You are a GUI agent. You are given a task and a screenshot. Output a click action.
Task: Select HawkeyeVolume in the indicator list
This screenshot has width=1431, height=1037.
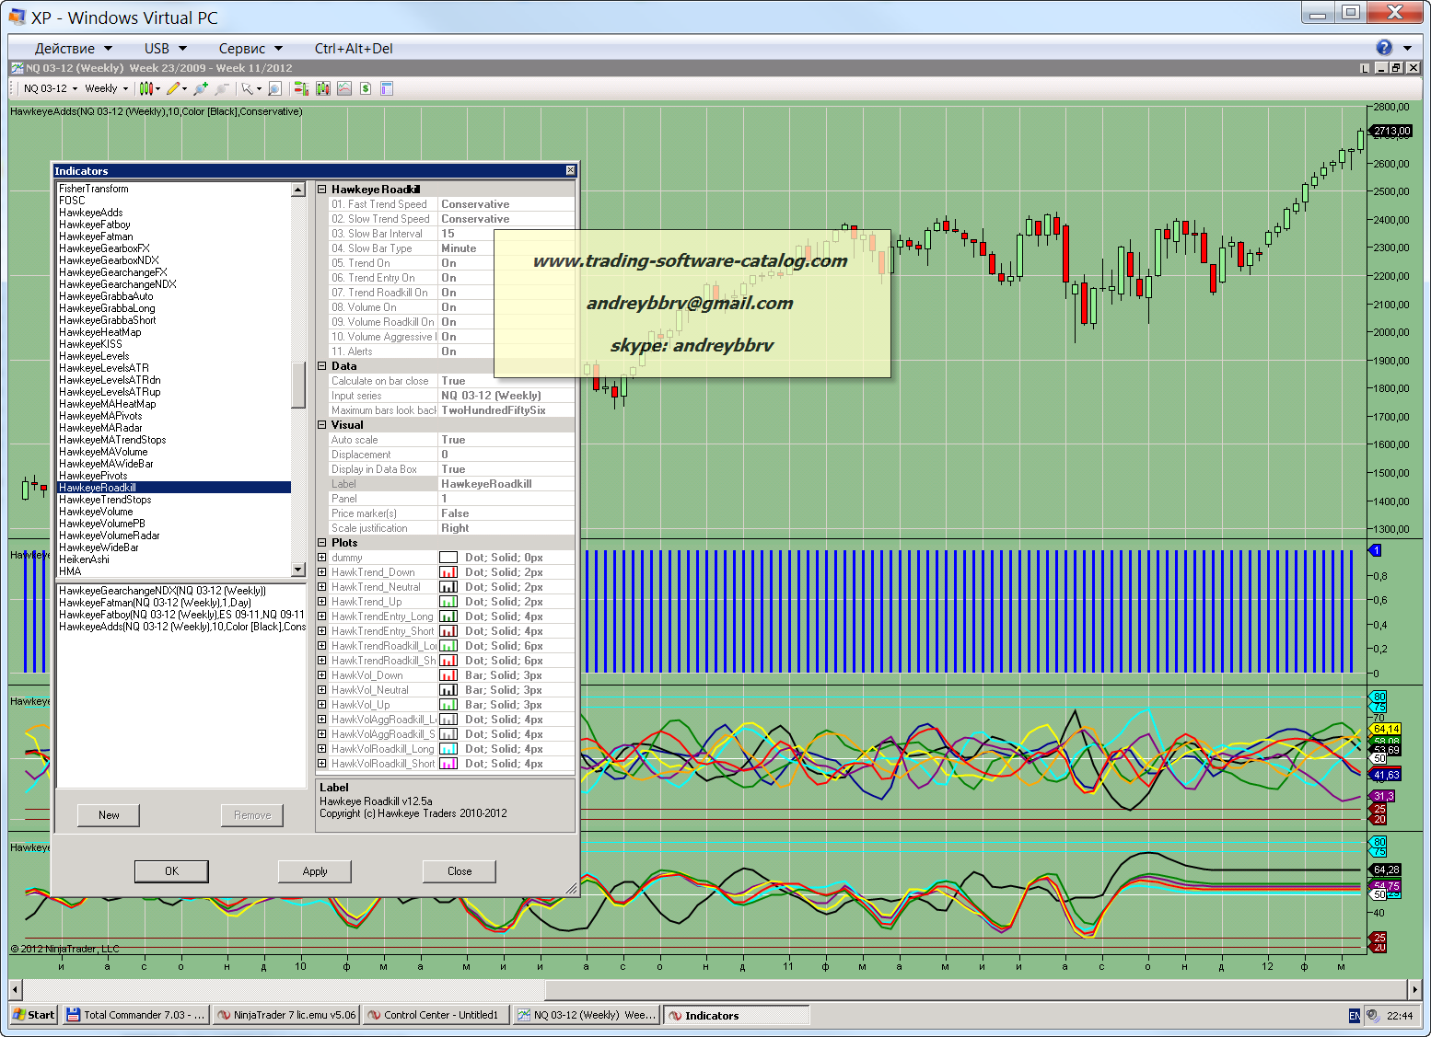point(96,512)
